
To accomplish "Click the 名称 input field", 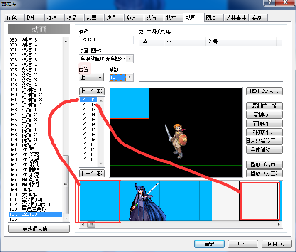I will pyautogui.click(x=106, y=40).
